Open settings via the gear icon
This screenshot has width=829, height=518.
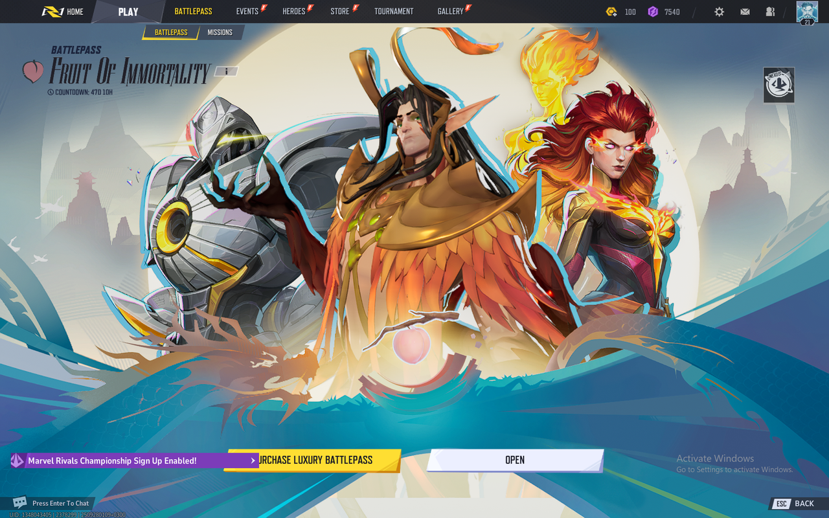[x=719, y=12]
